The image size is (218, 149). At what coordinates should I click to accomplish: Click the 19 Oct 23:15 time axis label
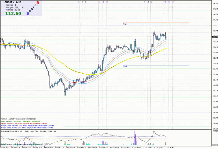click(60, 148)
